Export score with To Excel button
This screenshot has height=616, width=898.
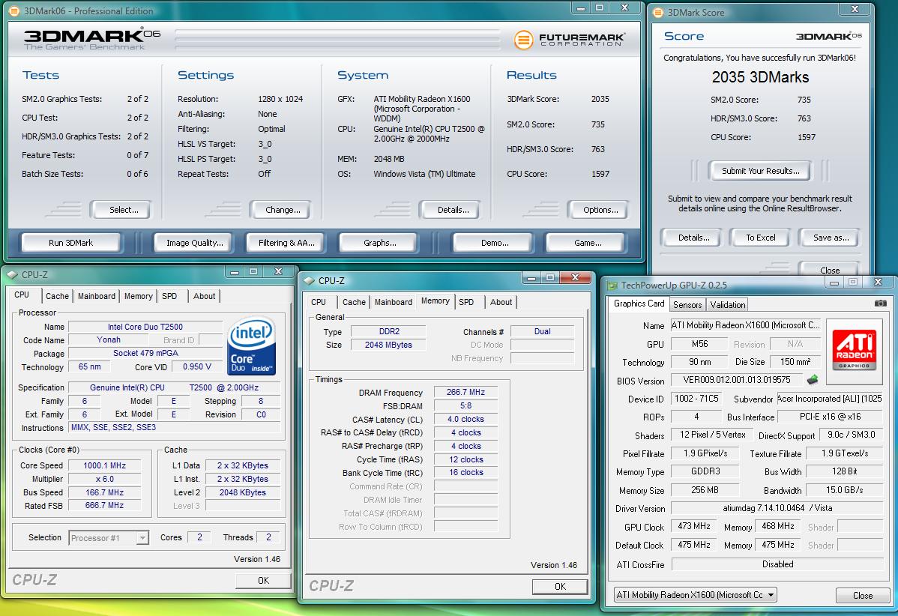coord(761,238)
